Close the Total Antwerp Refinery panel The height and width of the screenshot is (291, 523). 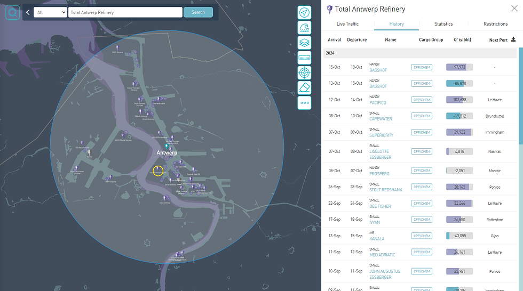click(x=514, y=9)
